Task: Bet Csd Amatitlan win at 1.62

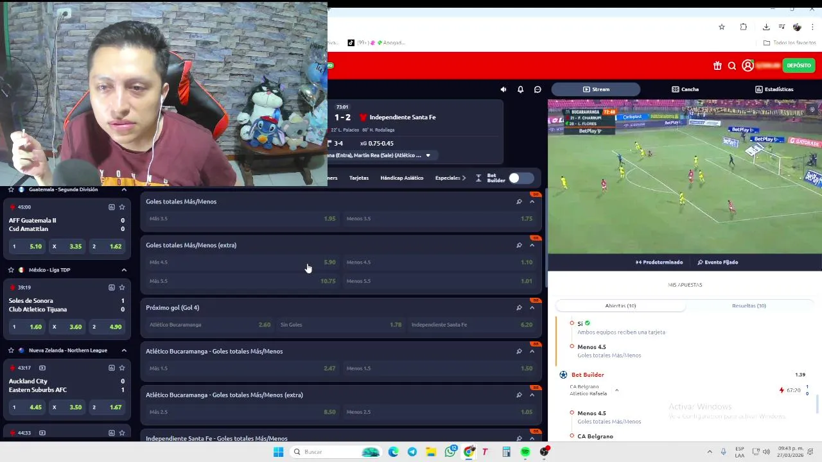Action: tap(106, 246)
